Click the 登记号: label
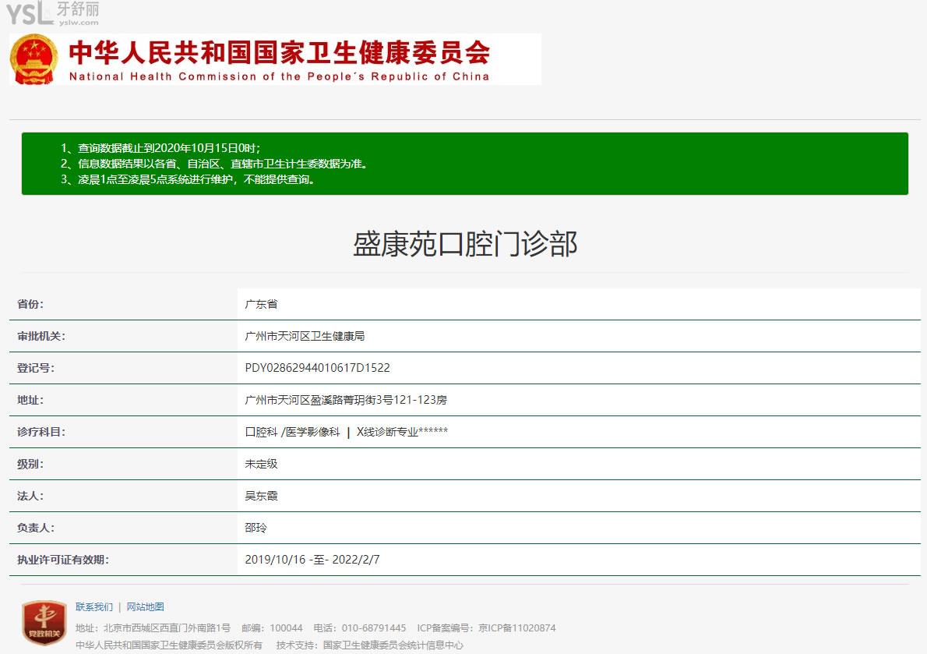 point(36,368)
